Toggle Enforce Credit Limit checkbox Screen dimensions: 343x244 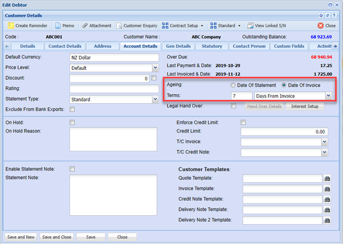click(243, 123)
